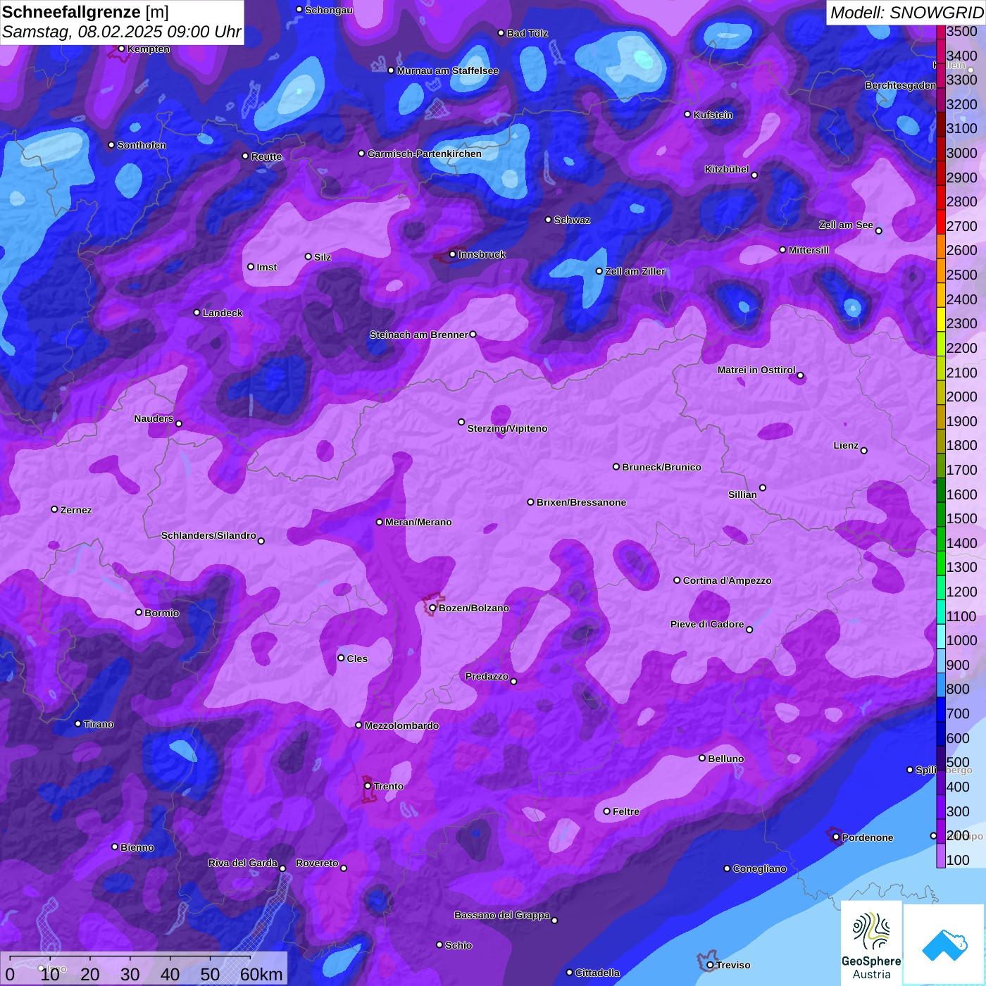Click the 1500 green legend swatch
Image resolution: width=986 pixels, height=986 pixels.
[940, 514]
